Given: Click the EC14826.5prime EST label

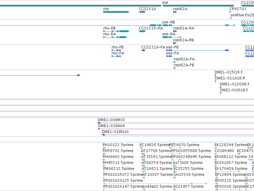Looking at the screenshot, I should pos(155,145).
